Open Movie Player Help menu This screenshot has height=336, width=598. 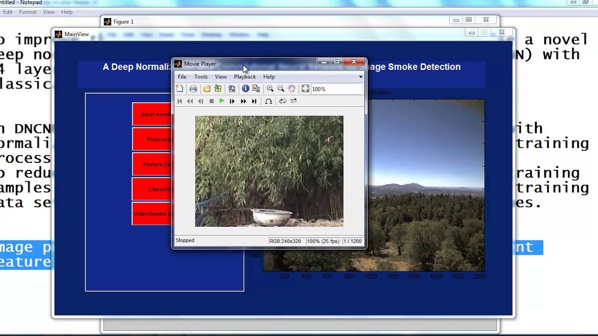tap(269, 77)
